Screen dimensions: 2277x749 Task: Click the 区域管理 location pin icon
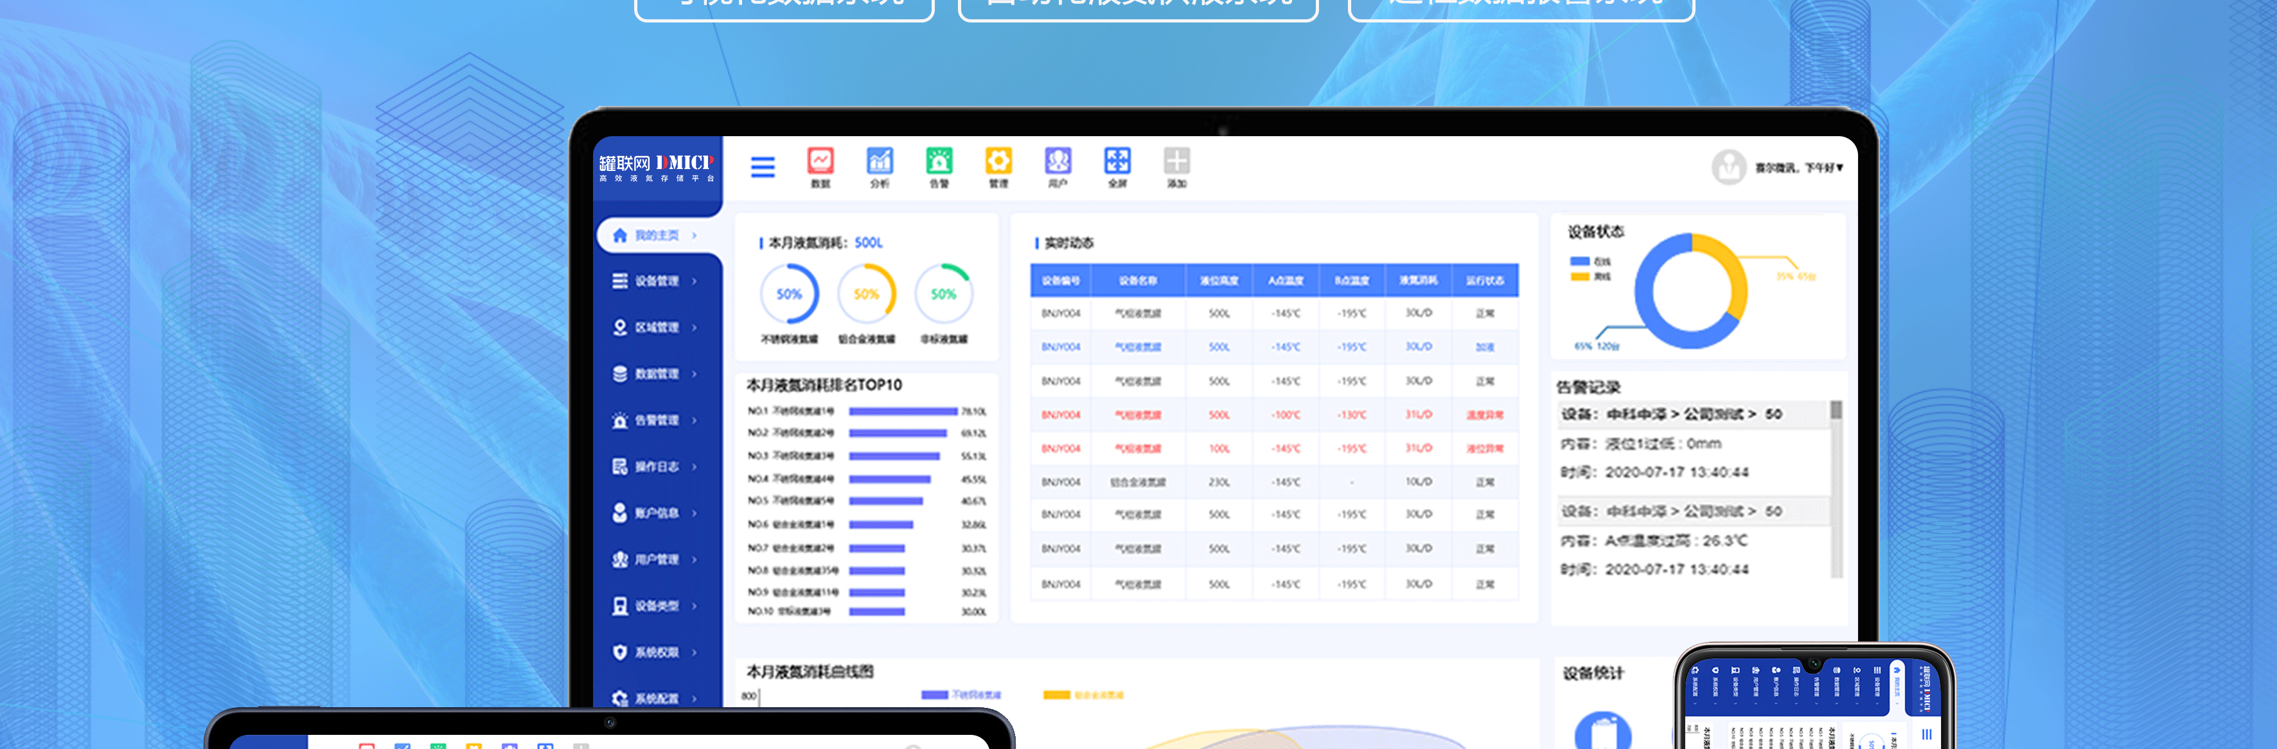[x=619, y=327]
